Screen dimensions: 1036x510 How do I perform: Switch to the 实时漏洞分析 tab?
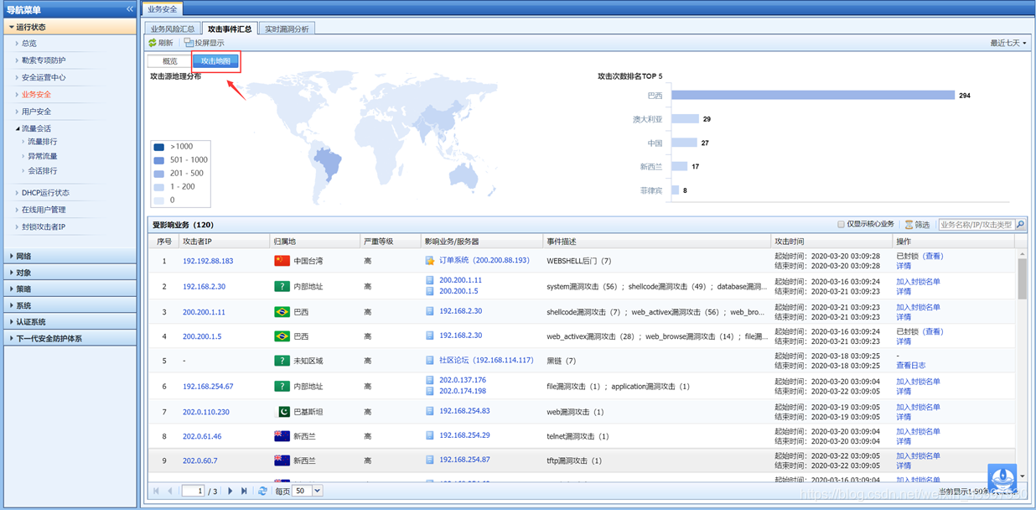coord(287,29)
